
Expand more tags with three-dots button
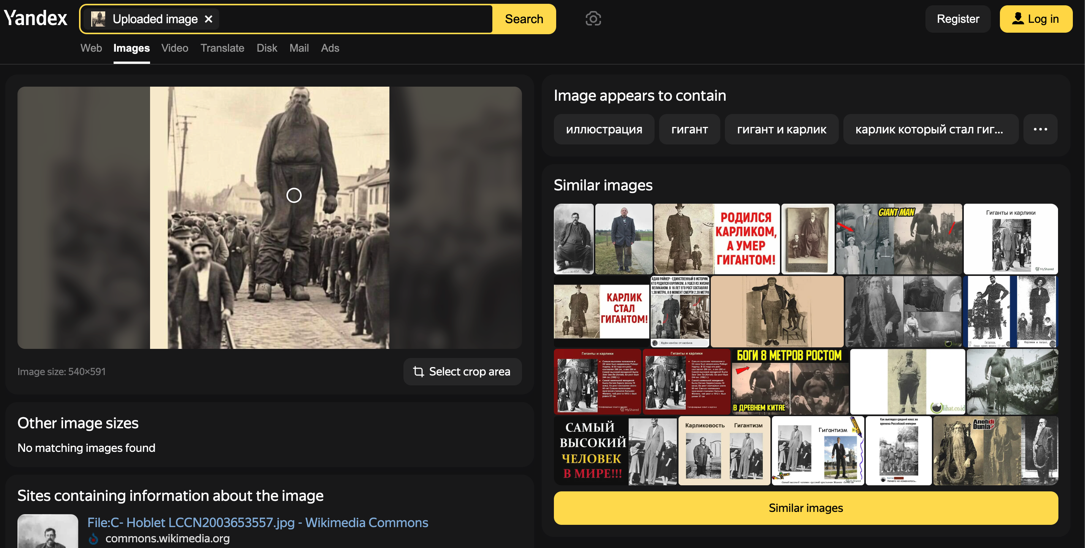tap(1040, 129)
